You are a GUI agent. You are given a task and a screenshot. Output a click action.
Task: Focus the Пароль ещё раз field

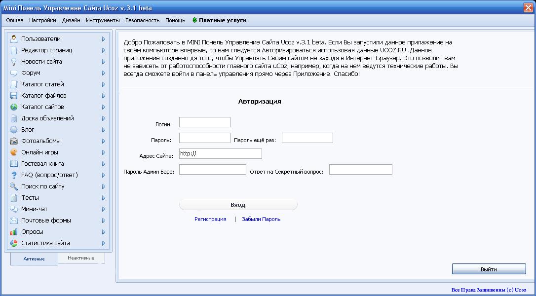pyautogui.click(x=307, y=138)
